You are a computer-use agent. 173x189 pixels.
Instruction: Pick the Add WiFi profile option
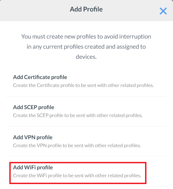(33, 167)
